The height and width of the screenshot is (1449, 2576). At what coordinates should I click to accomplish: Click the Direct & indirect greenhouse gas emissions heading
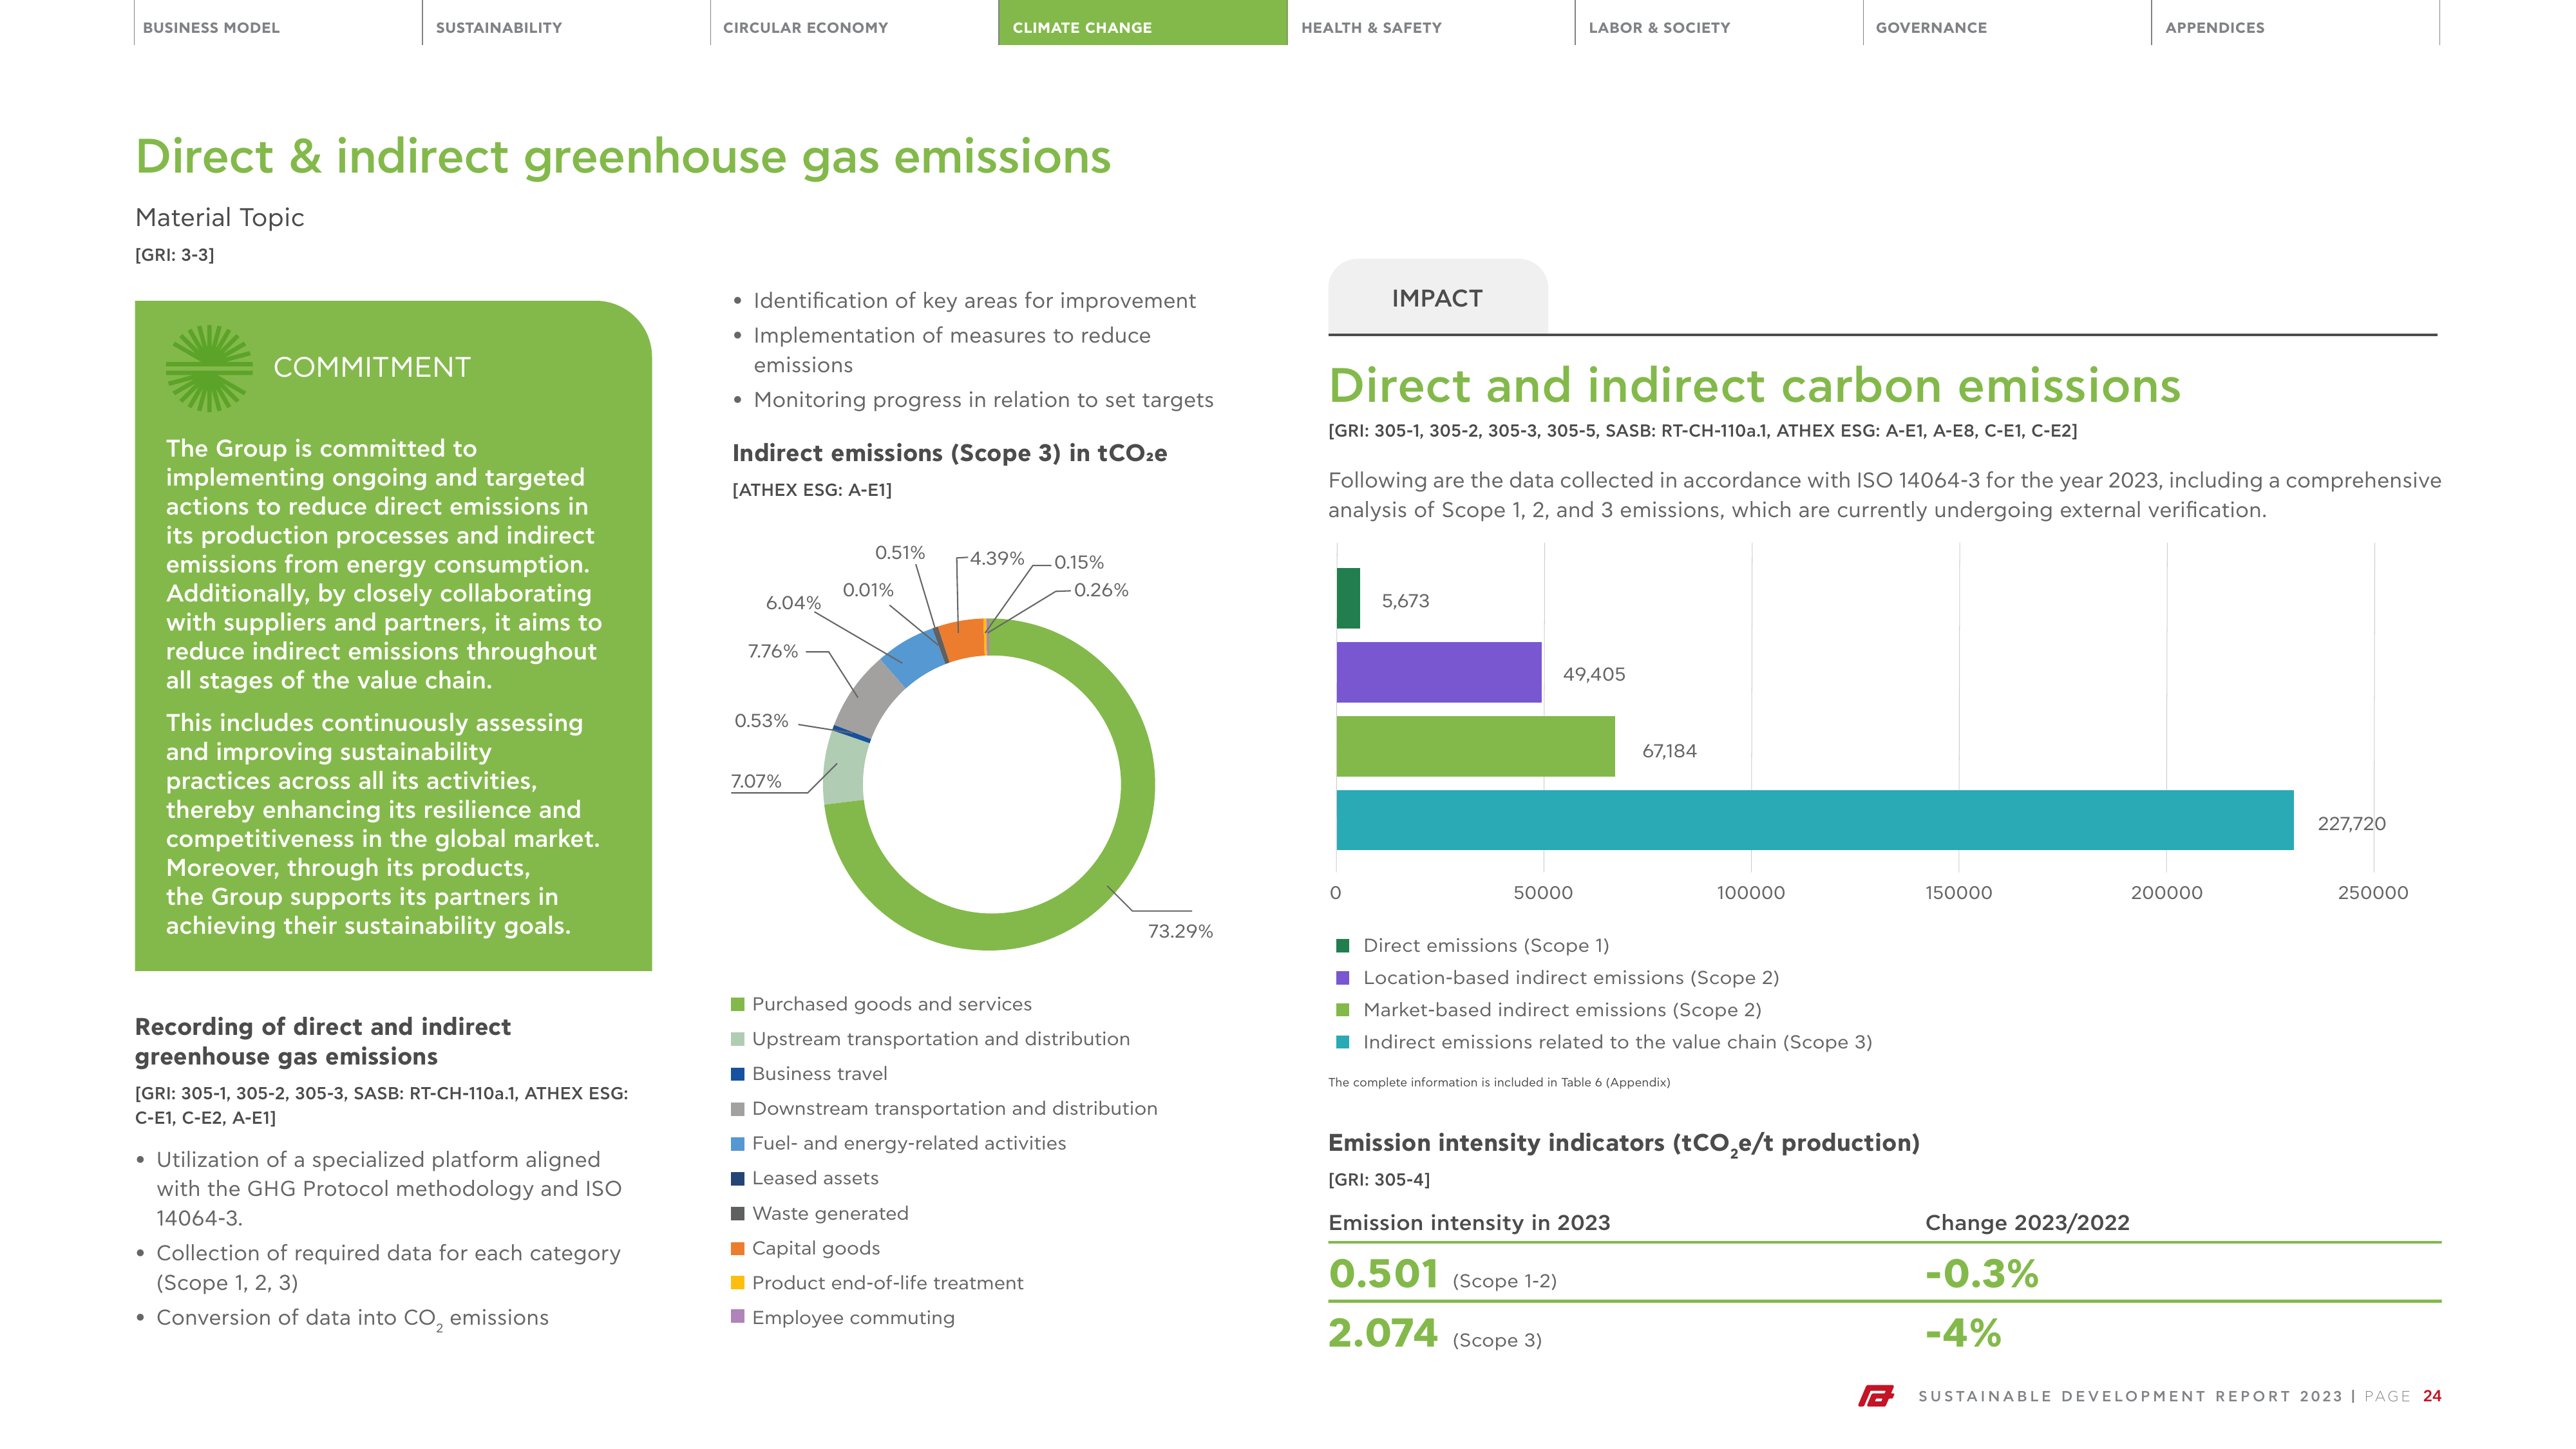pyautogui.click(x=623, y=157)
